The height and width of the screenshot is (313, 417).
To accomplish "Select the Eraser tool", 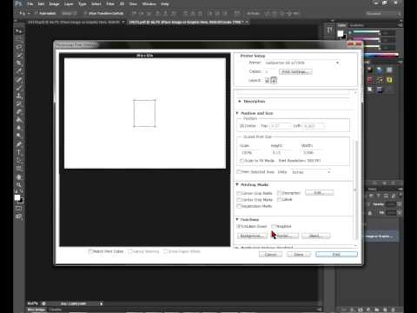I will pyautogui.click(x=19, y=111).
